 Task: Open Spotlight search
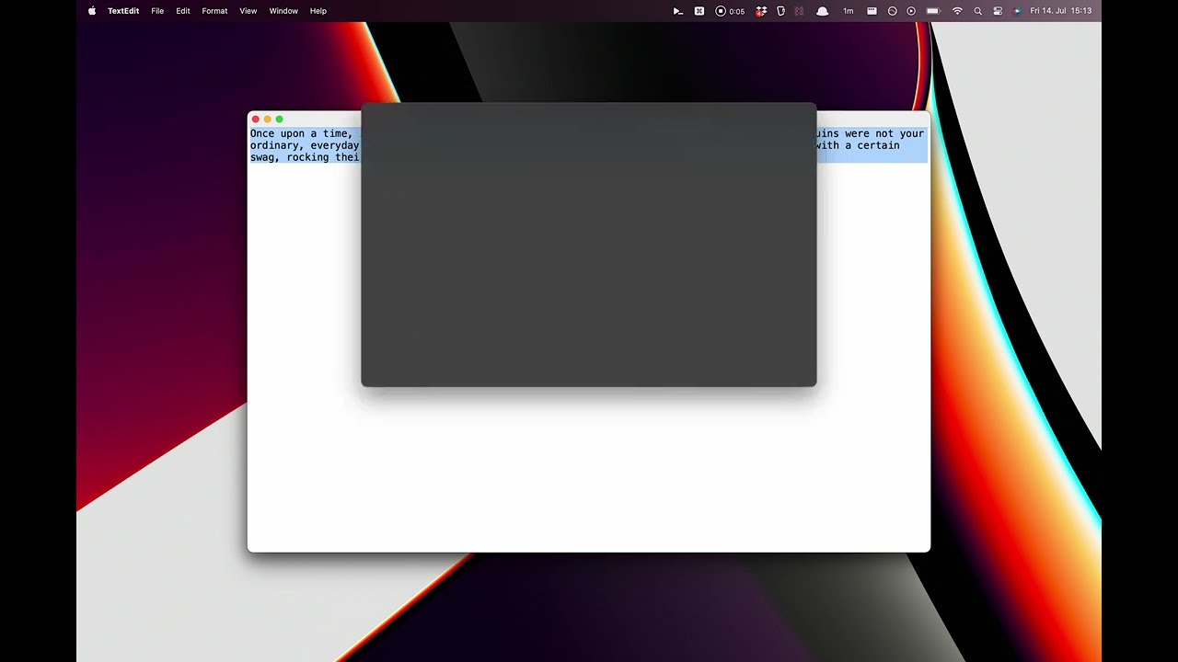(977, 11)
